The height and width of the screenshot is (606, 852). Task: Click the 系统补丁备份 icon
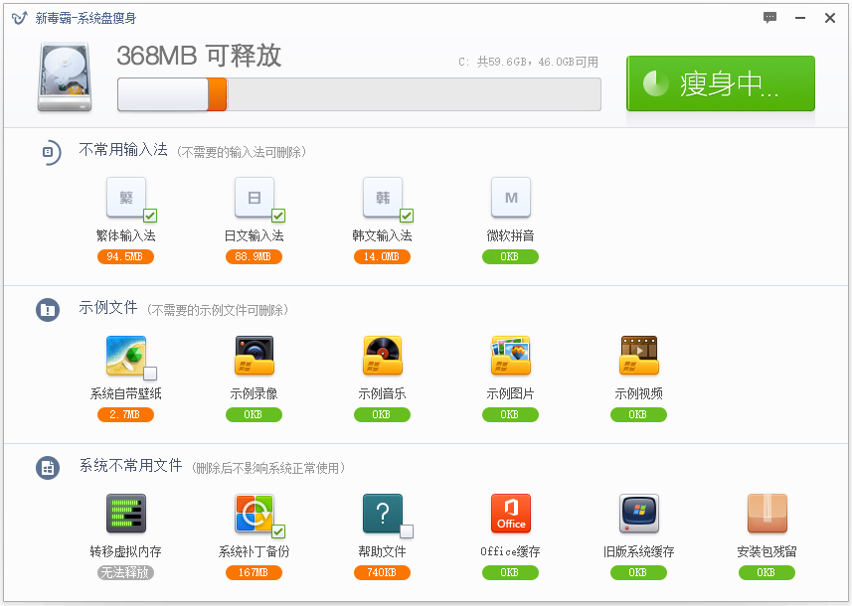[255, 514]
